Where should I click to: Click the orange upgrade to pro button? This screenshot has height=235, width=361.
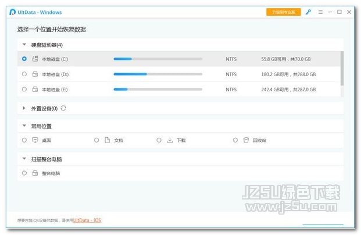click(x=284, y=12)
